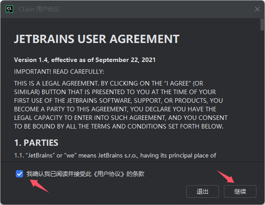Click the 1.1 JetBrains definition sentence

(x=115, y=155)
